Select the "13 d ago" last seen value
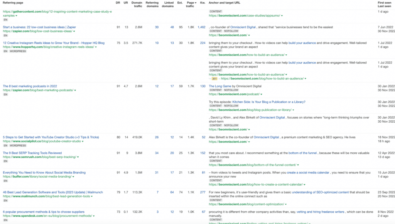Viewport: 395px width, 224px height. pyautogui.click(x=383, y=157)
